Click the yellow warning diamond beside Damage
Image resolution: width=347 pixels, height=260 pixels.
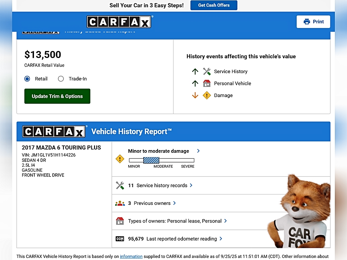(207, 95)
